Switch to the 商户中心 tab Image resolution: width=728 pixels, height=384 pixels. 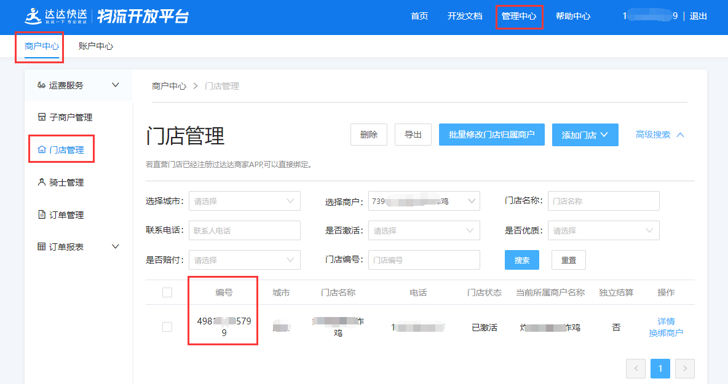coord(42,46)
